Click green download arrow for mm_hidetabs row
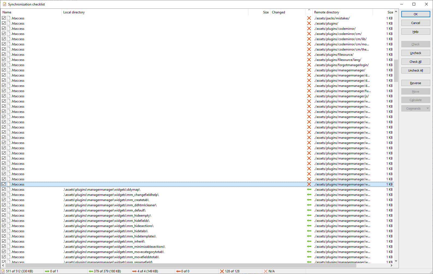The image size is (433, 274). pyautogui.click(x=309, y=231)
